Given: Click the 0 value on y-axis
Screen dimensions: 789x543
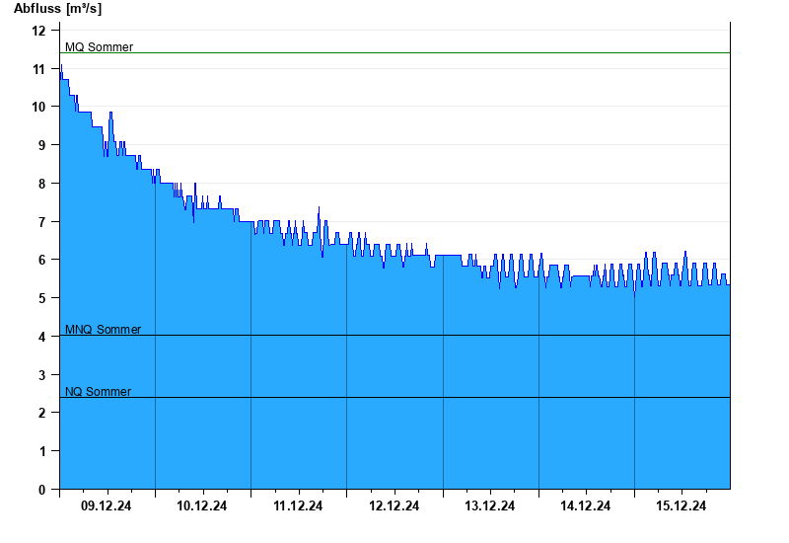Looking at the screenshot, I should tap(41, 490).
